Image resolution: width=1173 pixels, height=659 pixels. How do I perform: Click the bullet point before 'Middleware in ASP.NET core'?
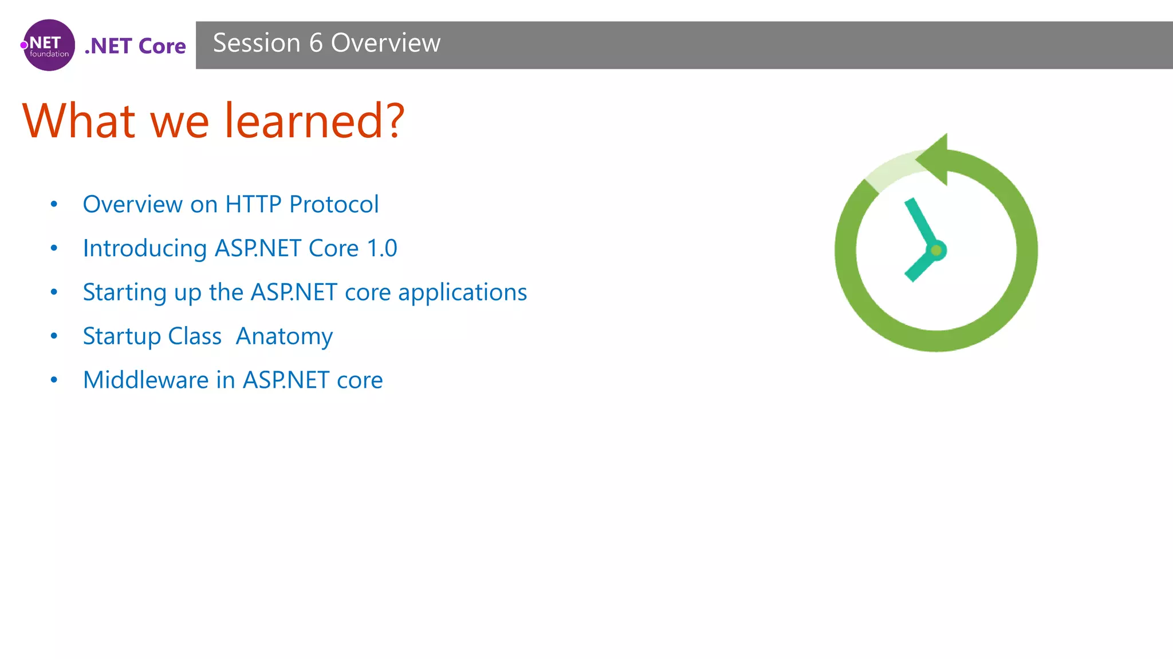54,380
